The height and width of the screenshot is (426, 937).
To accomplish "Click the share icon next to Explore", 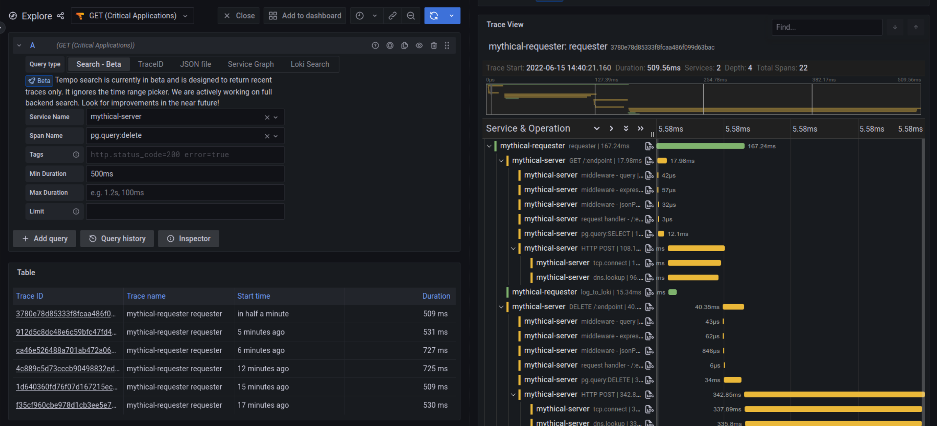I will (60, 16).
